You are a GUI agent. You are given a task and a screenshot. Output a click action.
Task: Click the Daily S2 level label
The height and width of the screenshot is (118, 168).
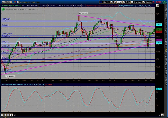(x=5, y=52)
